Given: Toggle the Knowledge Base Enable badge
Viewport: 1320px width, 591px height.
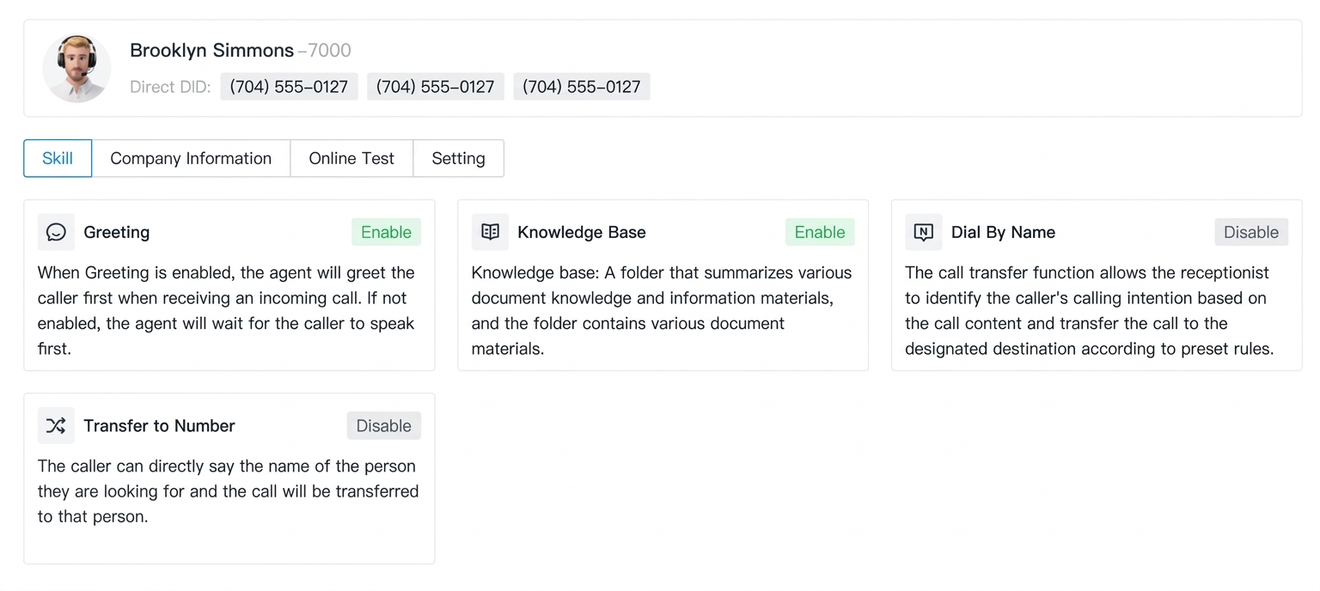Looking at the screenshot, I should 819,232.
